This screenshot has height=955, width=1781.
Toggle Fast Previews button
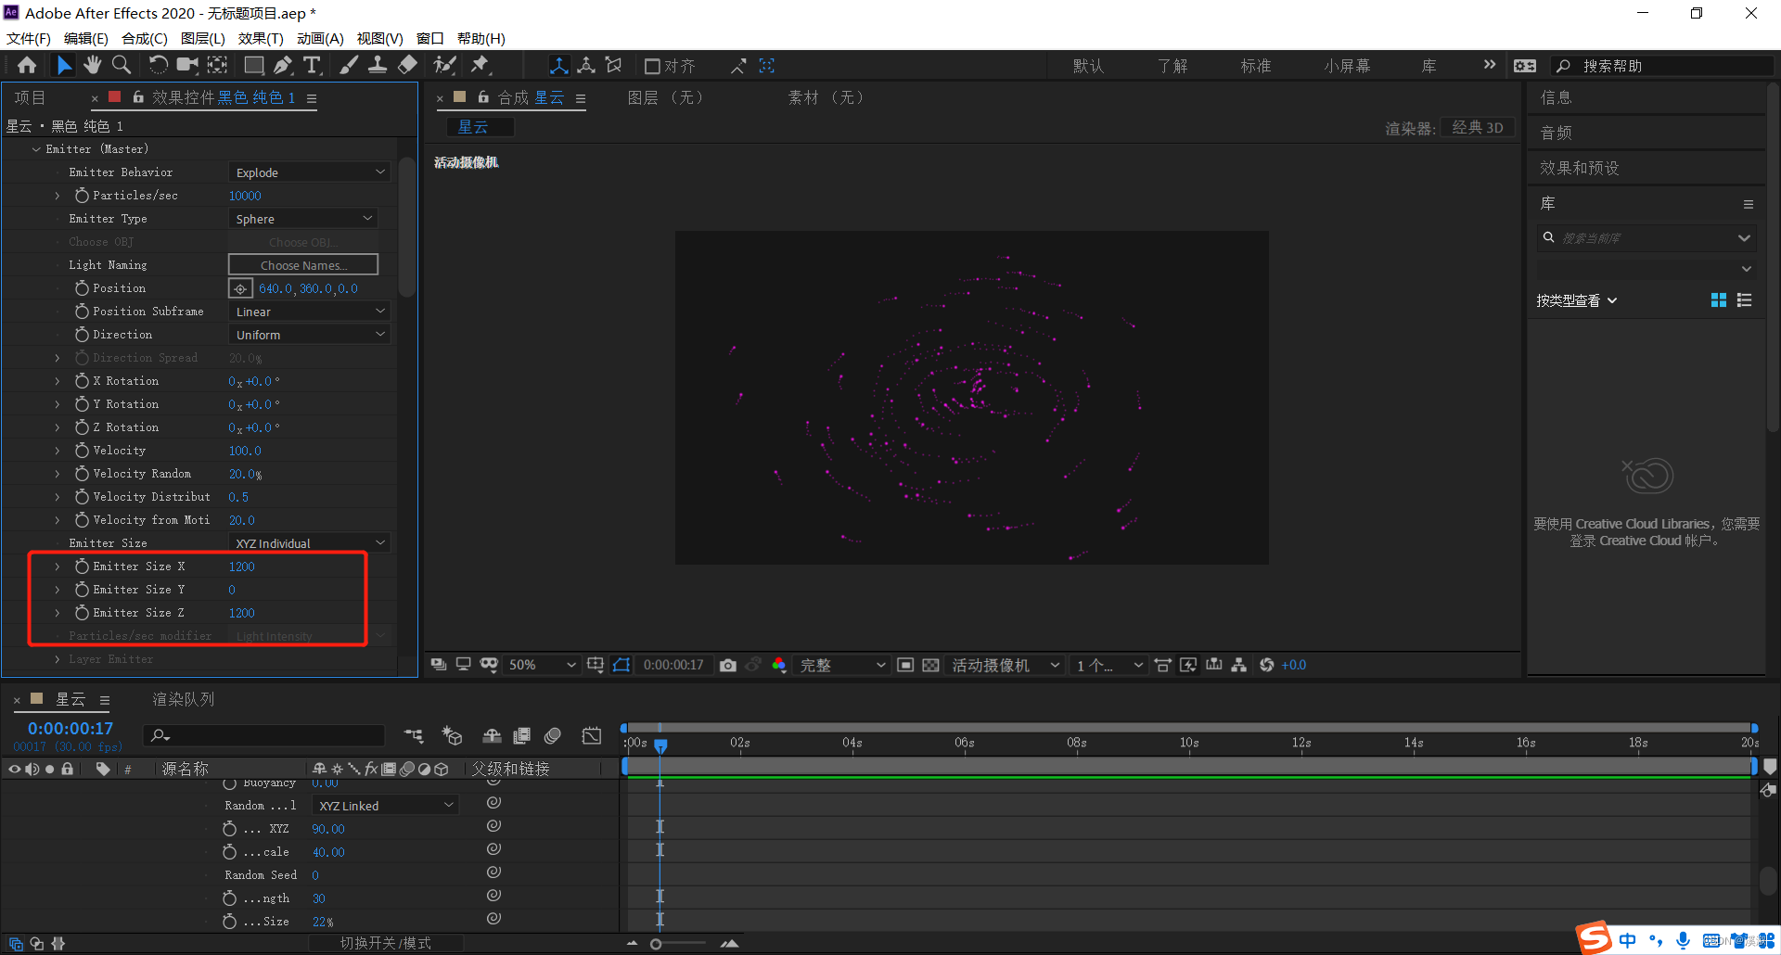coord(1187,665)
